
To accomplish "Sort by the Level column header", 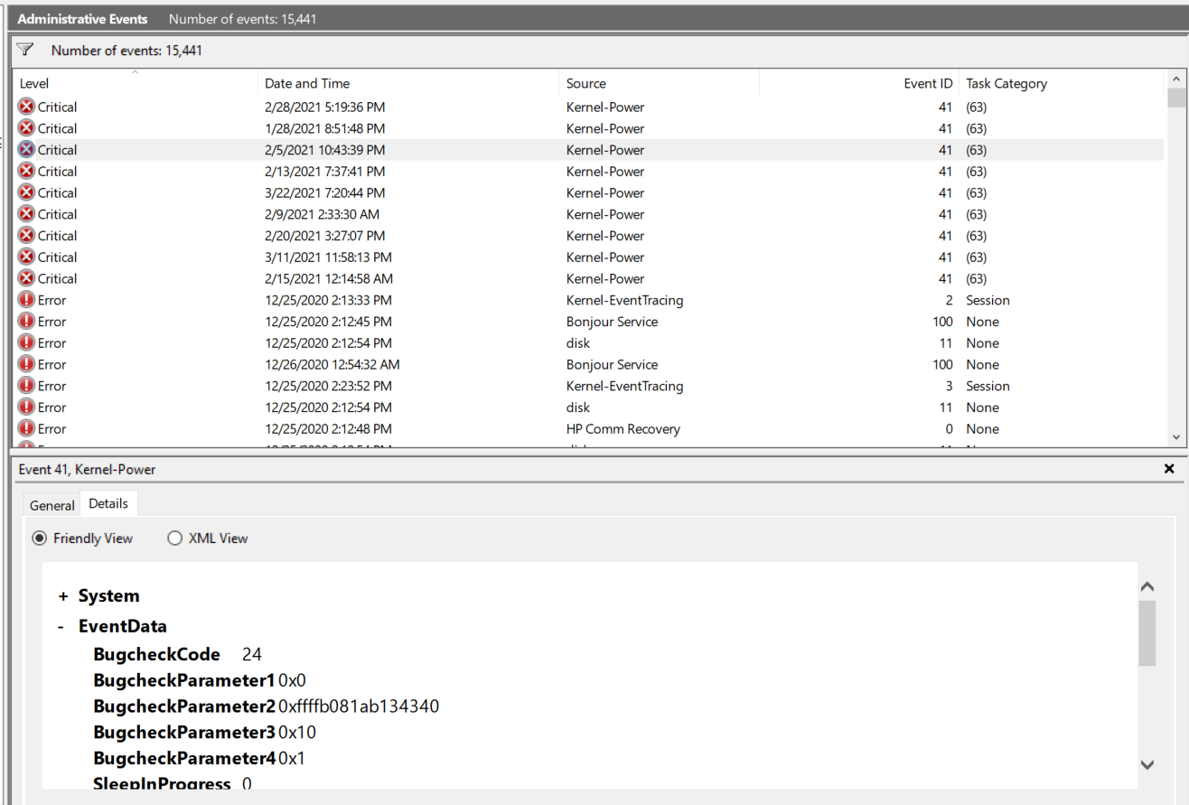I will click(34, 83).
